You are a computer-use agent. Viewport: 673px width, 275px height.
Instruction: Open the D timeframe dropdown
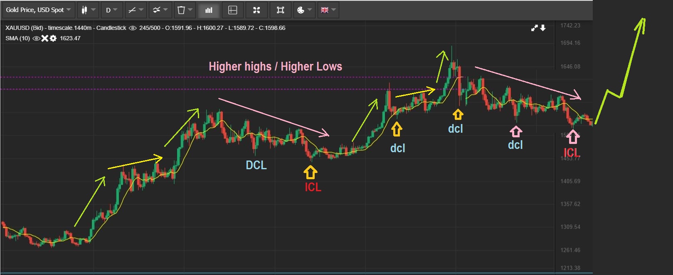point(112,10)
